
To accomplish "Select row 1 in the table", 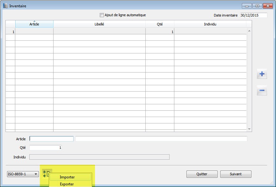I will (x=11, y=32).
